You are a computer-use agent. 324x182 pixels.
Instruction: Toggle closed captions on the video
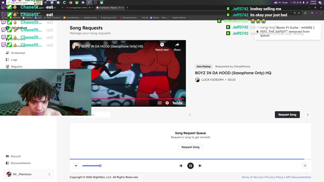pyautogui.click(x=159, y=103)
